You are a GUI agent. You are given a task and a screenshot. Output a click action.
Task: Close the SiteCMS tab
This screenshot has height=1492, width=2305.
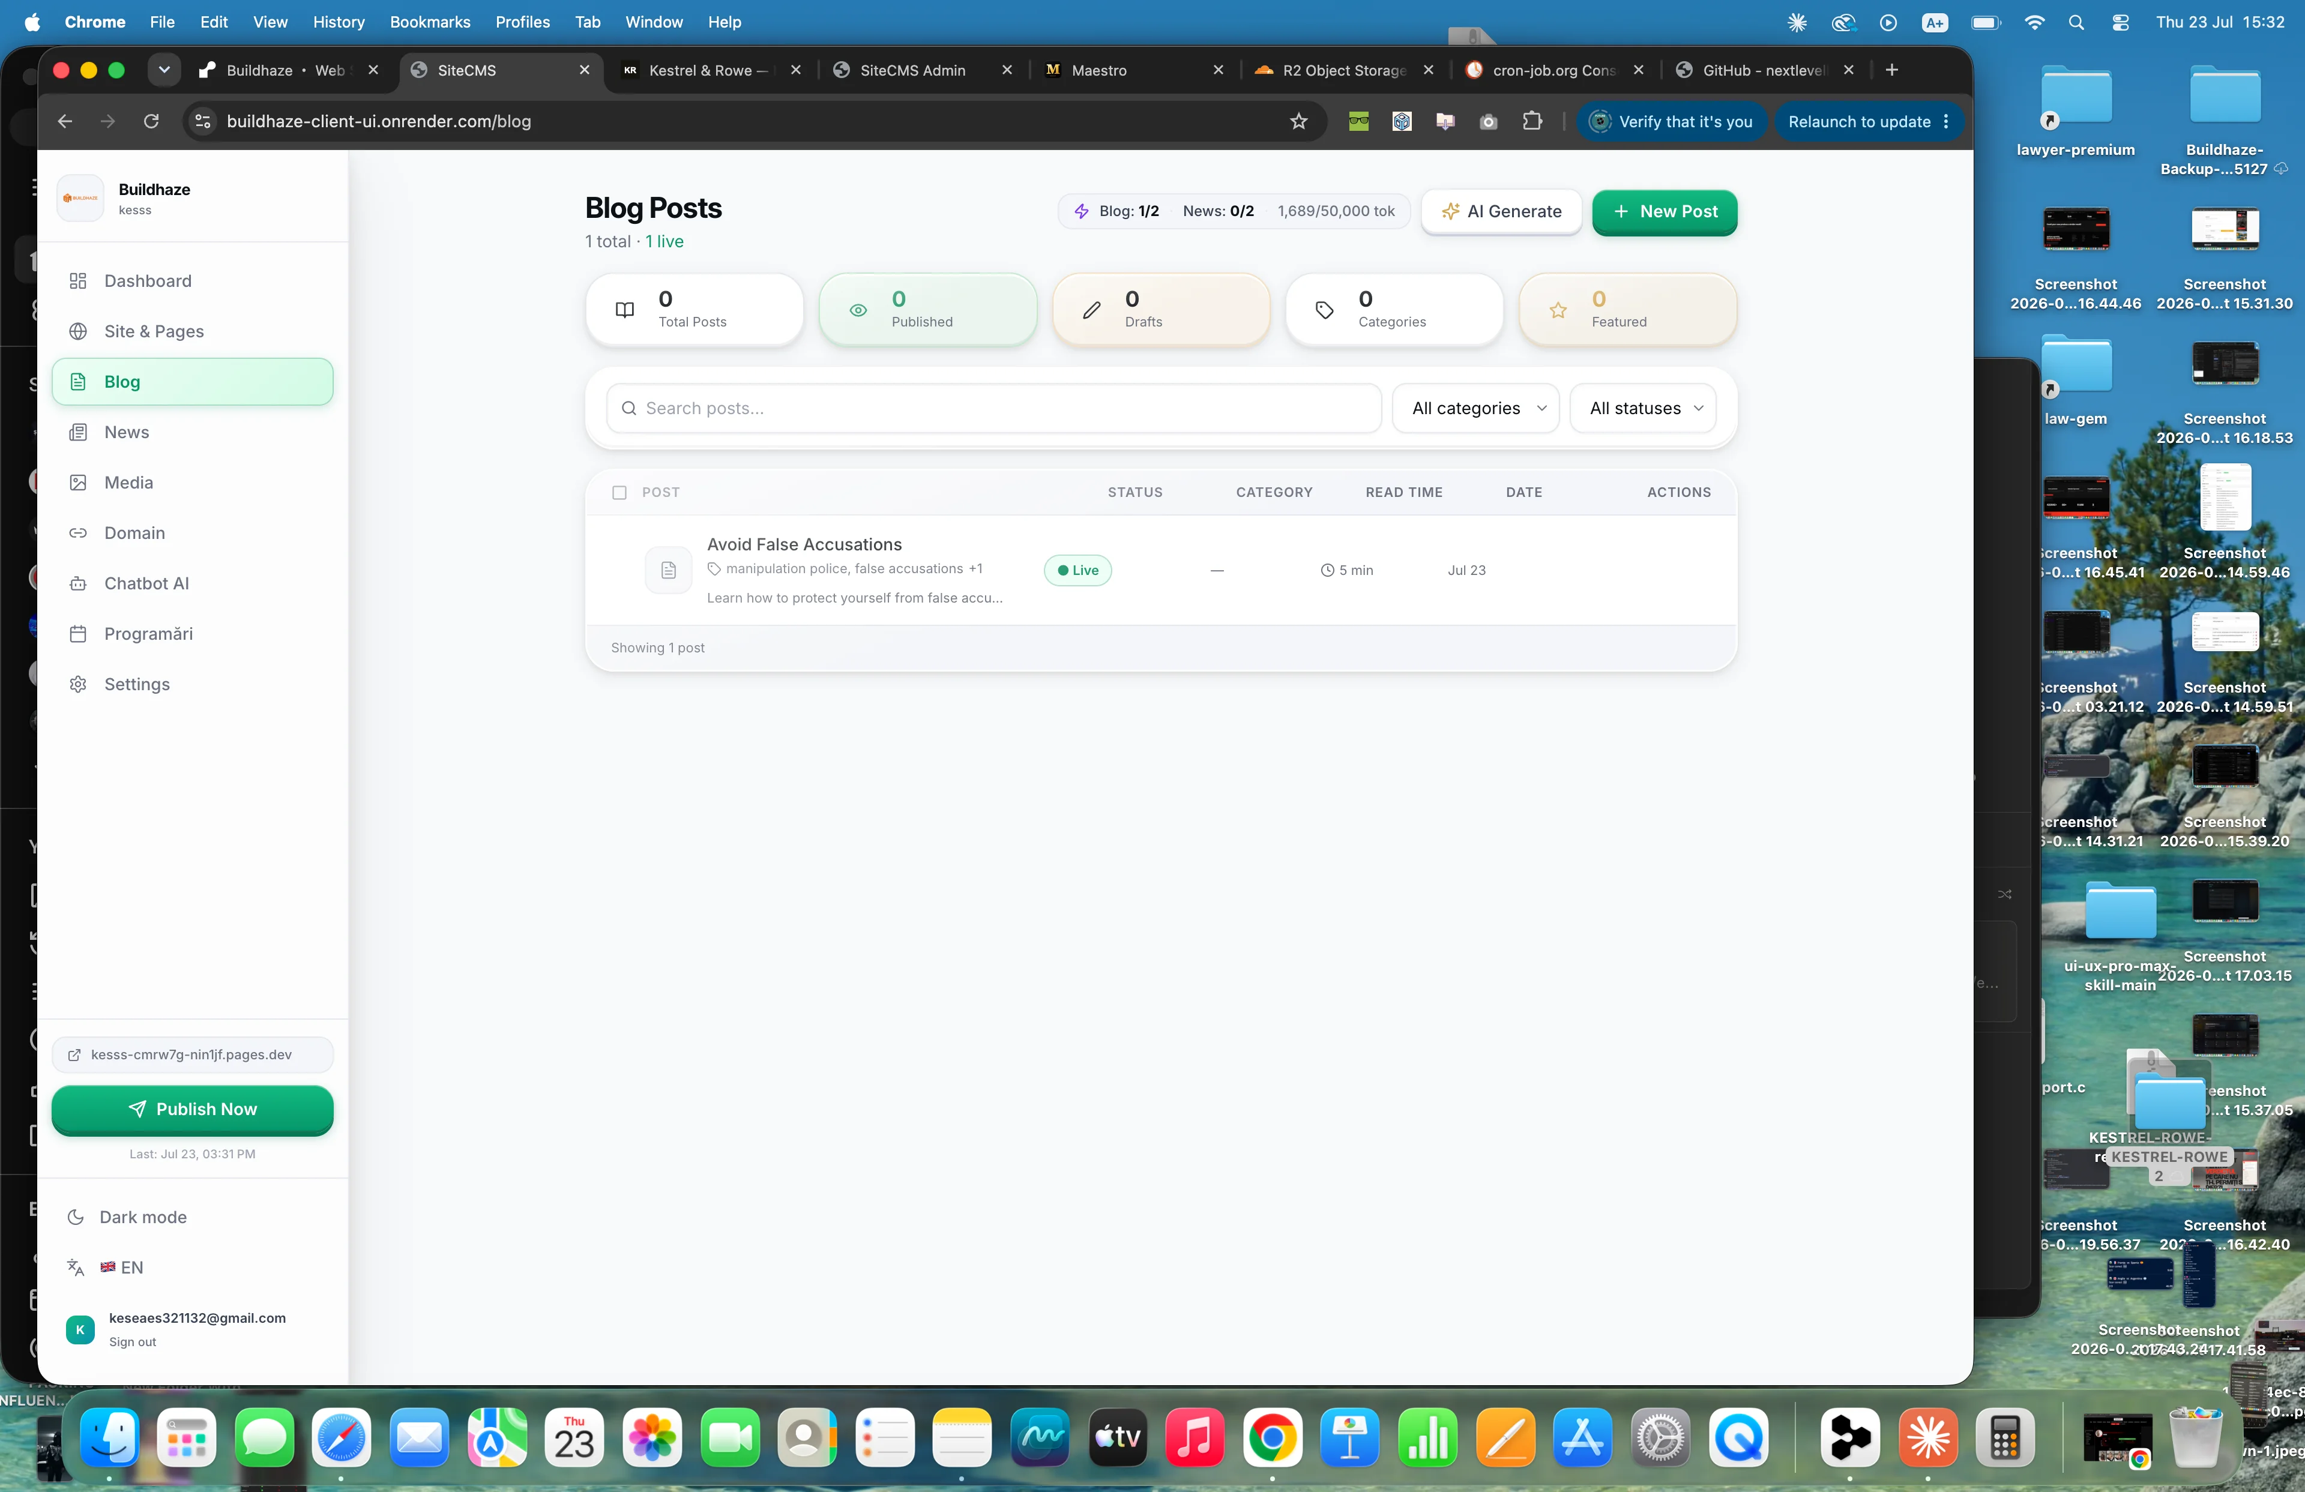click(x=584, y=70)
